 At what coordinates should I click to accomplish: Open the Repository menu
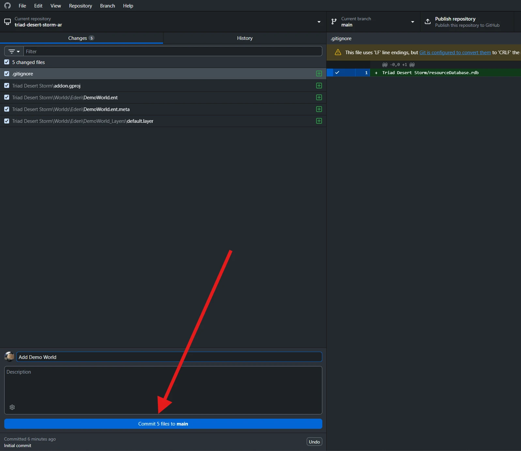(80, 6)
